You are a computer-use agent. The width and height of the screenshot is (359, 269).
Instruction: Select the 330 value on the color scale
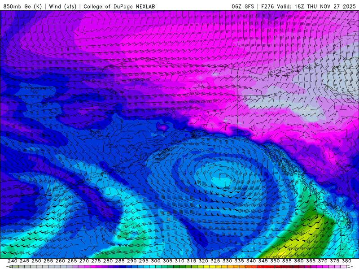tap(227, 261)
